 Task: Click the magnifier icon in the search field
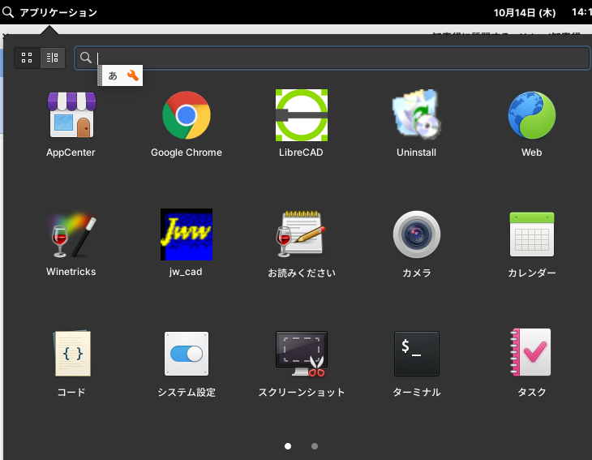(86, 58)
